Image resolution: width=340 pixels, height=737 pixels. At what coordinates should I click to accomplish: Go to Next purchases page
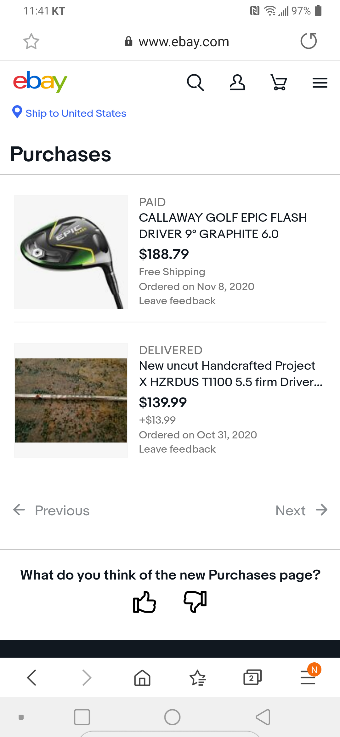click(x=301, y=510)
